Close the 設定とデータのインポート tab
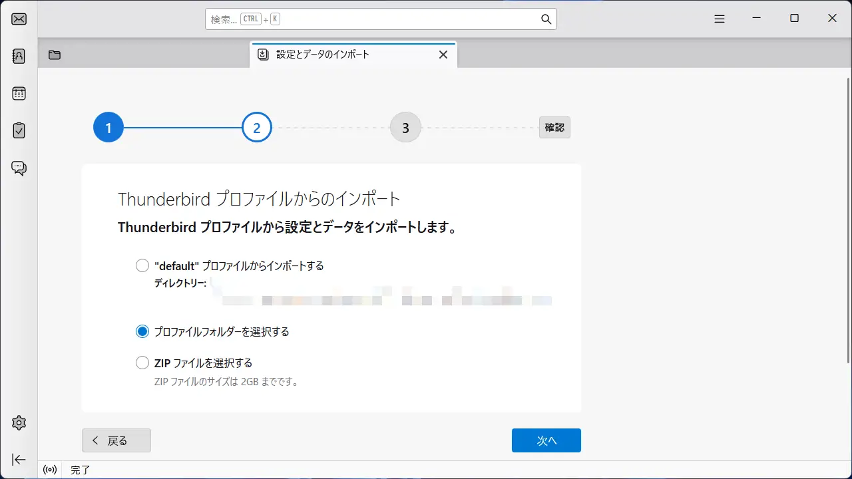Screen dimensions: 852x479 point(443,55)
